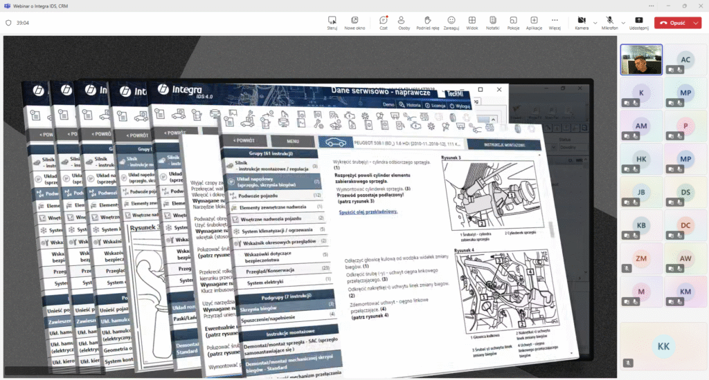The width and height of the screenshot is (709, 380).
Task: Click car icon beside Peugeot 508 label
Action: pyautogui.click(x=336, y=142)
